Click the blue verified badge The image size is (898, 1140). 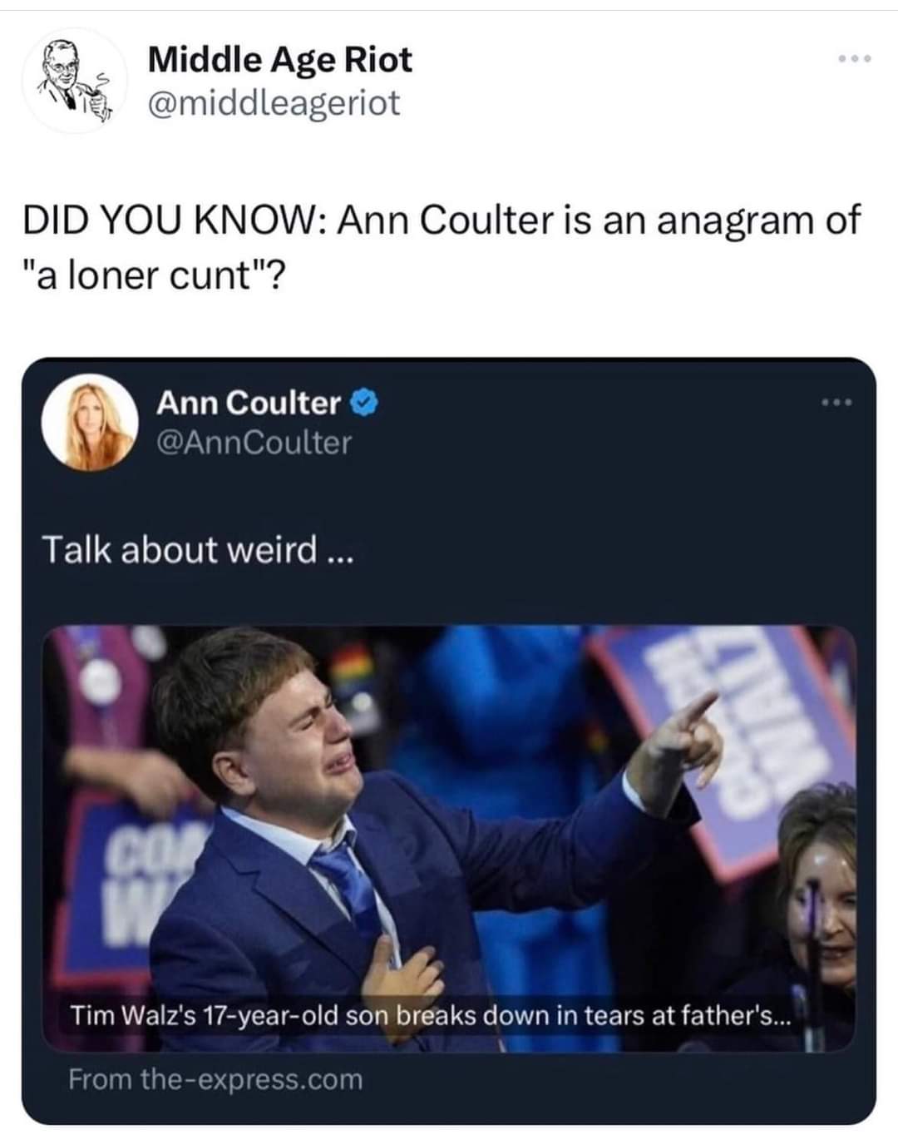(x=365, y=404)
